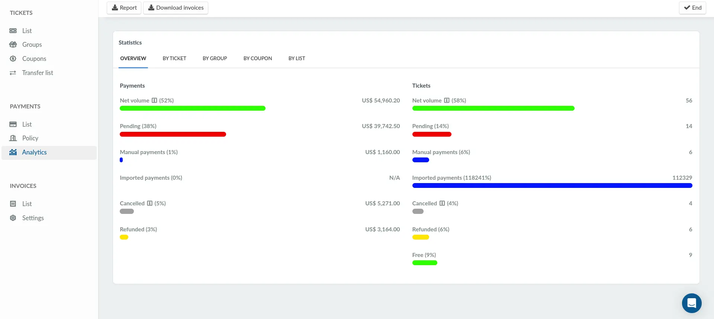Click the US$ 1,160.00 manual payments amount
Viewport: 714px width, 319px height.
[383, 152]
